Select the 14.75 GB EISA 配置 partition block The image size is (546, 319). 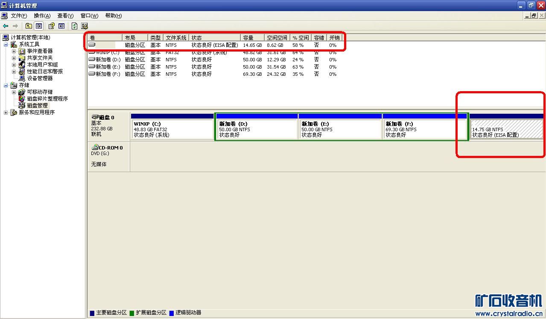(x=506, y=126)
